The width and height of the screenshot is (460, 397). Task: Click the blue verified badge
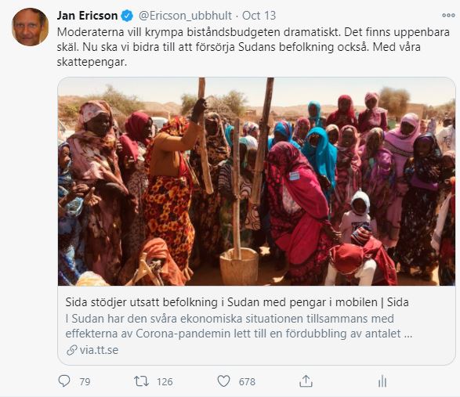point(127,16)
